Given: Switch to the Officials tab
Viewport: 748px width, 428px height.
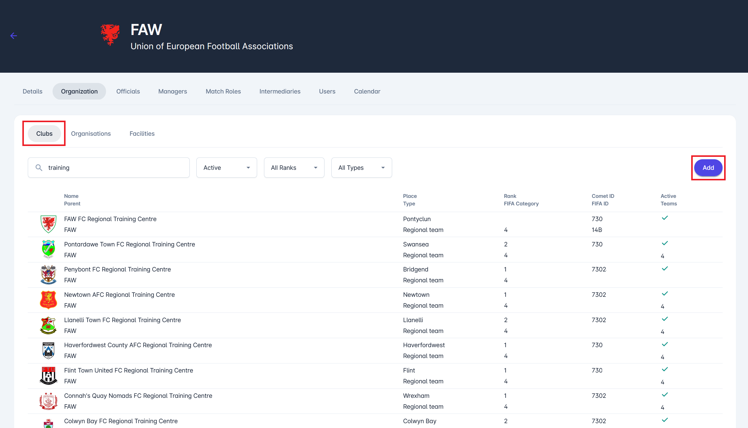Looking at the screenshot, I should point(128,91).
